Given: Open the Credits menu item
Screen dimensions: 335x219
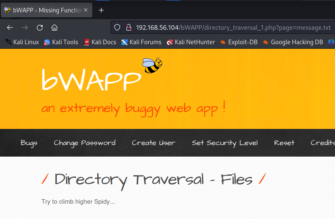Looking at the screenshot, I should tap(323, 143).
